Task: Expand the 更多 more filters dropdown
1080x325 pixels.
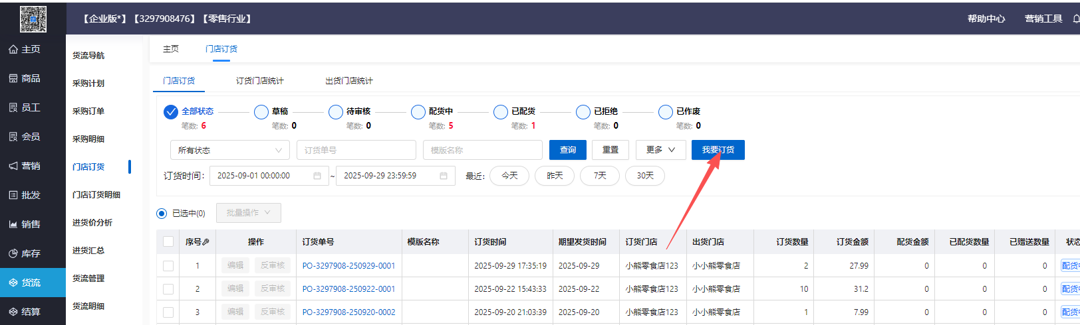Action: pos(660,150)
